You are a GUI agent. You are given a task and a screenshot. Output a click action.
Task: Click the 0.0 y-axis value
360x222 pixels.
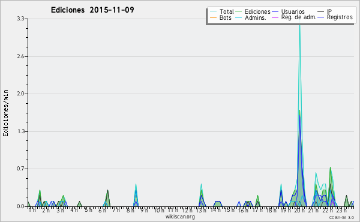pyautogui.click(x=20, y=206)
